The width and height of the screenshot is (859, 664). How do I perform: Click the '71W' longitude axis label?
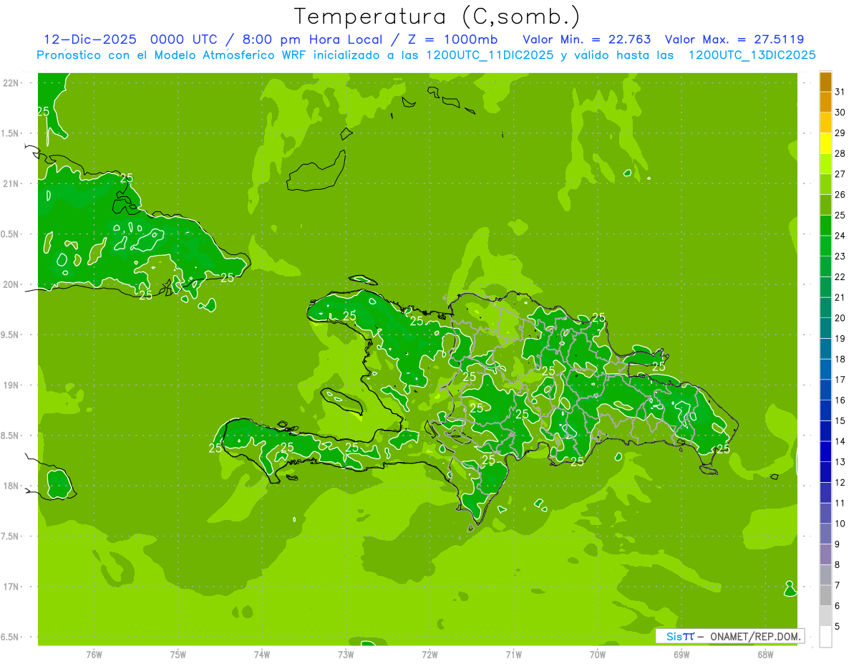click(x=513, y=654)
